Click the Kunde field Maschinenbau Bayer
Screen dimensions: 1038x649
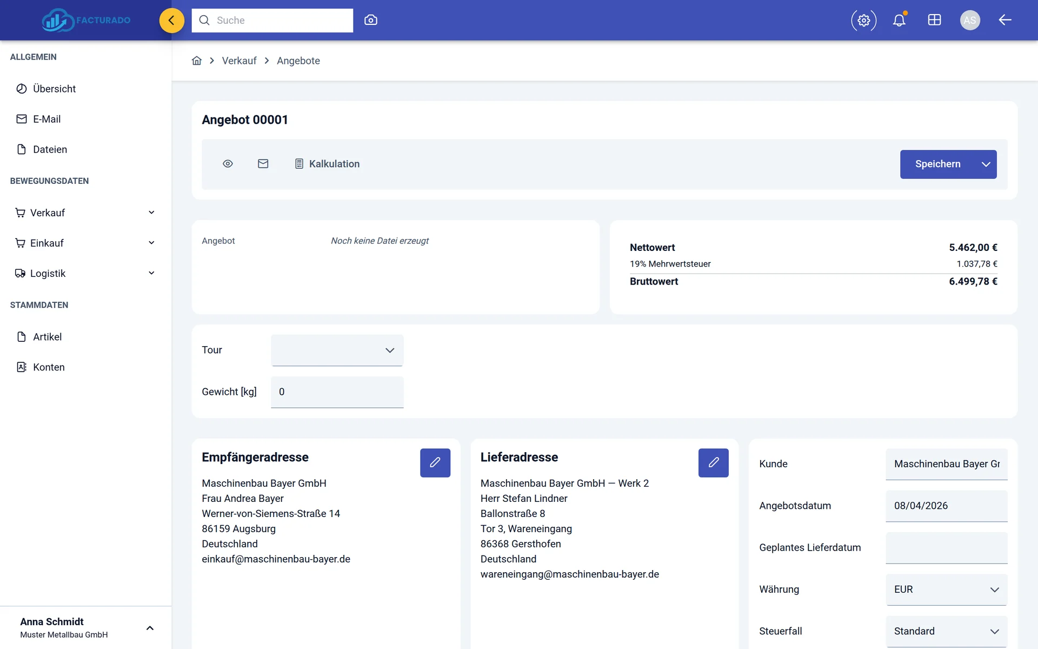(947, 464)
